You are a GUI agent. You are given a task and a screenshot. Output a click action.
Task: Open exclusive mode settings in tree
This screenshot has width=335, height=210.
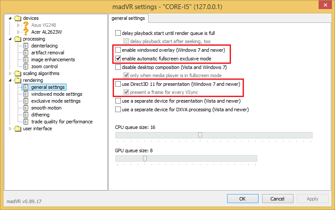point(56,101)
